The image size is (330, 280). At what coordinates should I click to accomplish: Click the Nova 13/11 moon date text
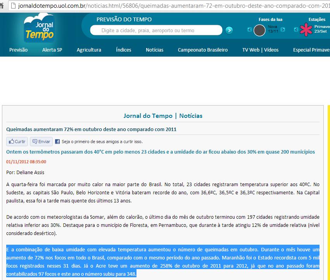(x=273, y=29)
